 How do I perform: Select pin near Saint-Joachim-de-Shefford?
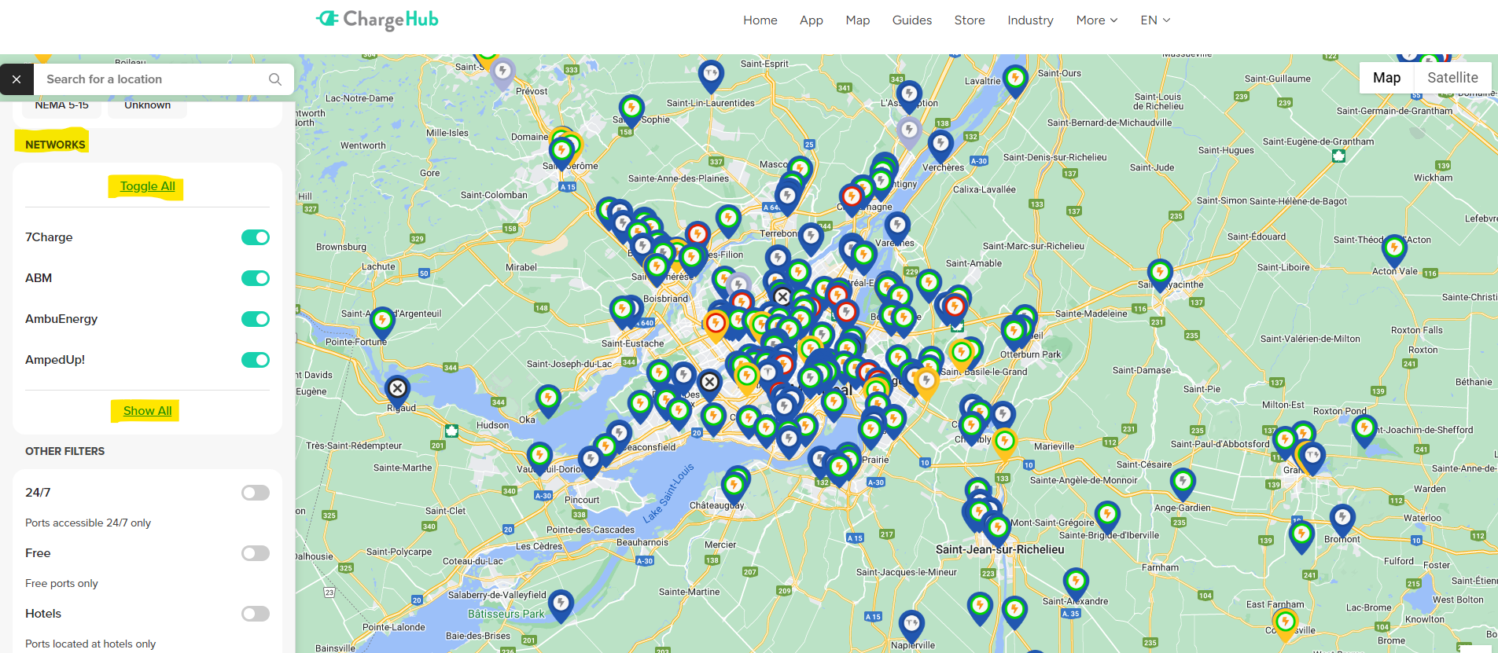1364,431
